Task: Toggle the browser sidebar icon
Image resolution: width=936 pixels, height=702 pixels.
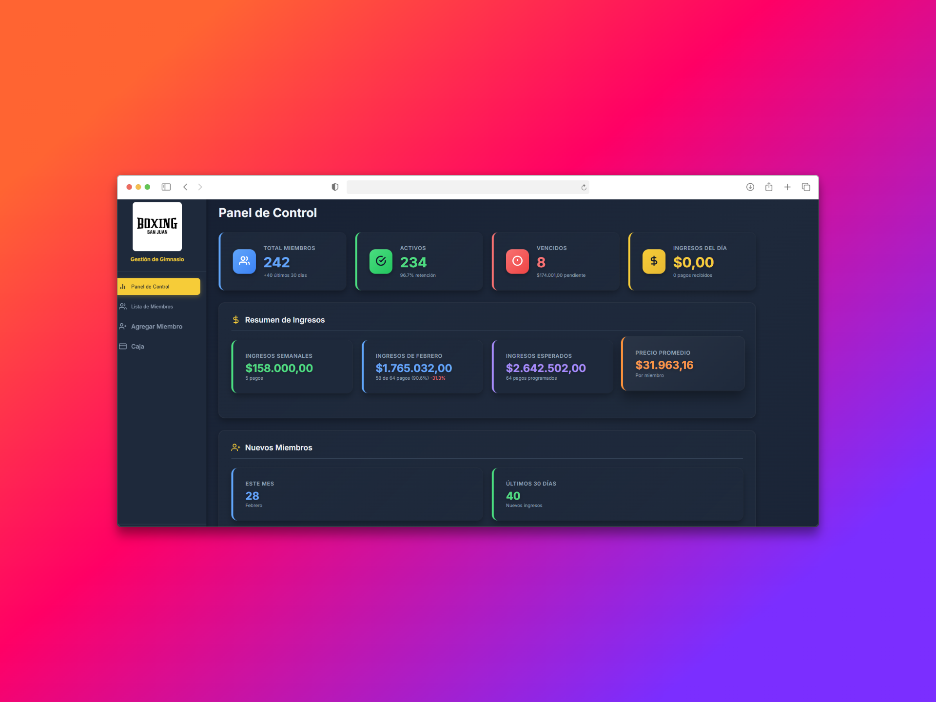Action: click(166, 187)
